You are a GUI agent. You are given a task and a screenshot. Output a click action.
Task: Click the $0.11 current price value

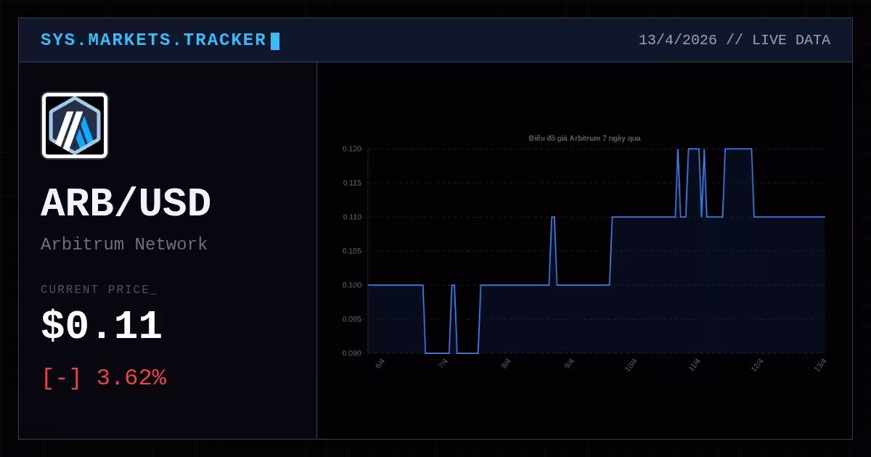point(102,326)
